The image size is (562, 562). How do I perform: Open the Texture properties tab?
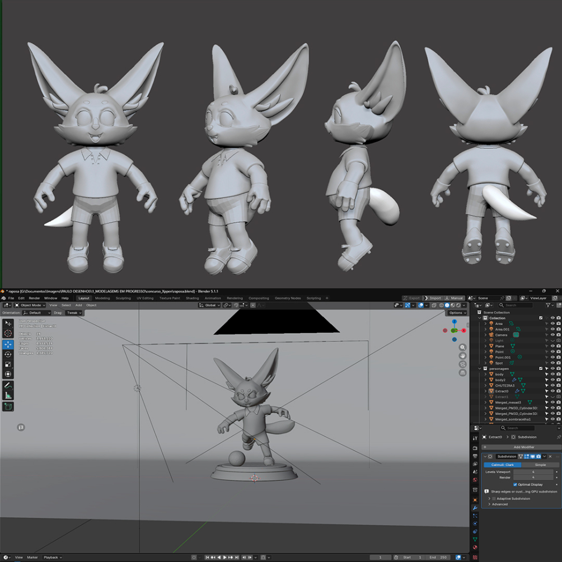tap(475, 557)
